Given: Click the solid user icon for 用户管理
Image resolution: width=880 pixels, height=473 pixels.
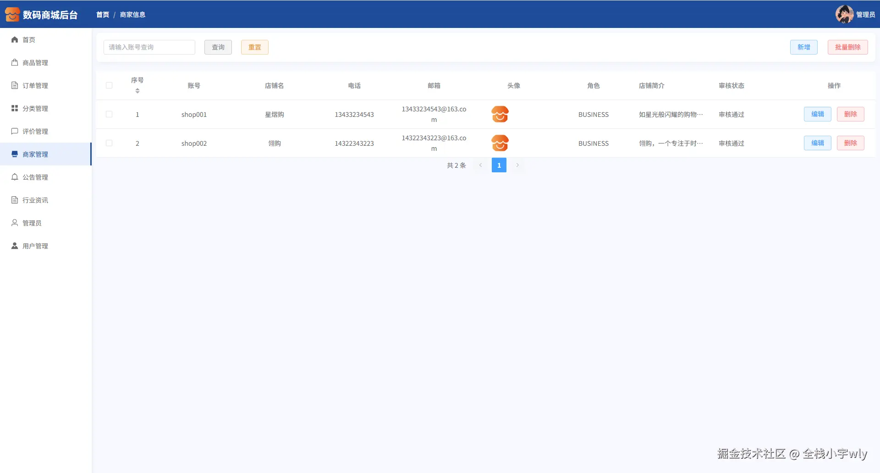Looking at the screenshot, I should tap(15, 246).
